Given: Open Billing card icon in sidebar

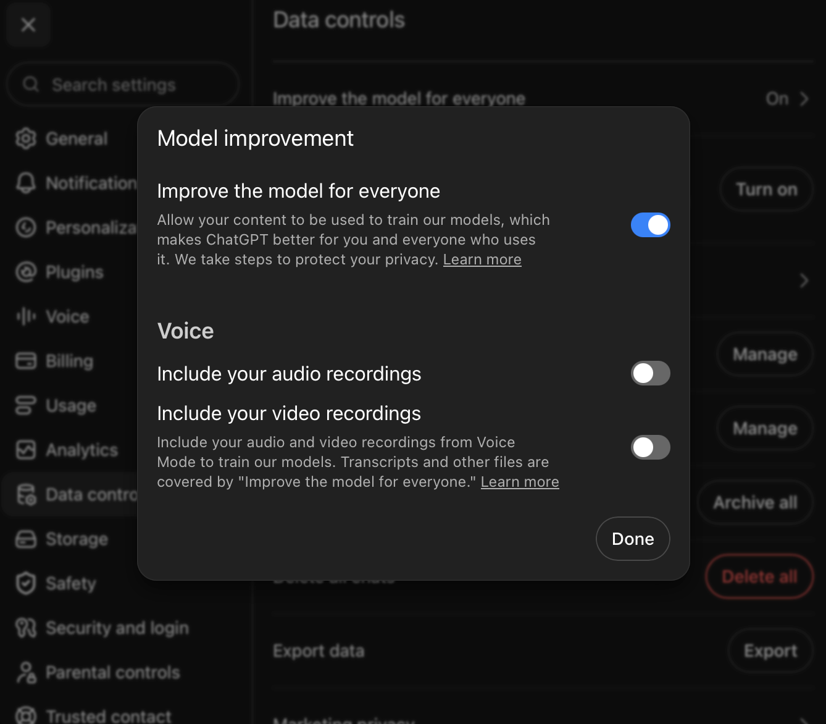Looking at the screenshot, I should pyautogui.click(x=26, y=361).
